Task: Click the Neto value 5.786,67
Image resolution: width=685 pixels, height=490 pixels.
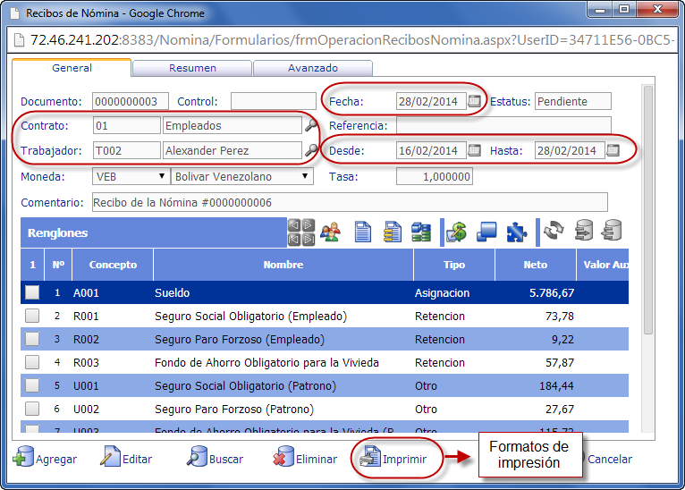Action: coord(552,292)
